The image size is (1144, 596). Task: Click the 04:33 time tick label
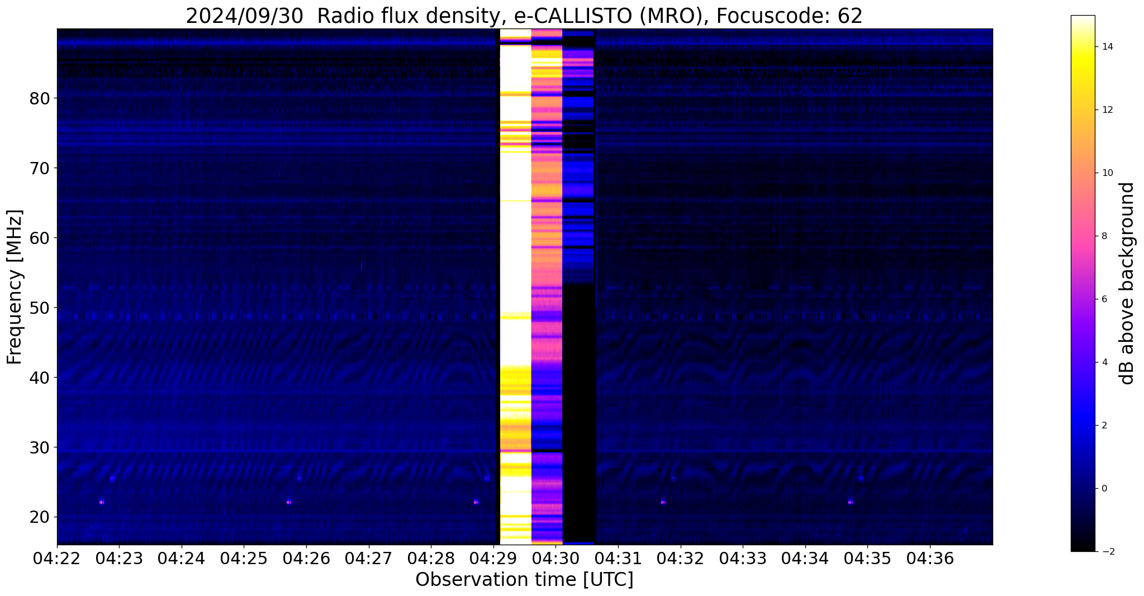(743, 559)
